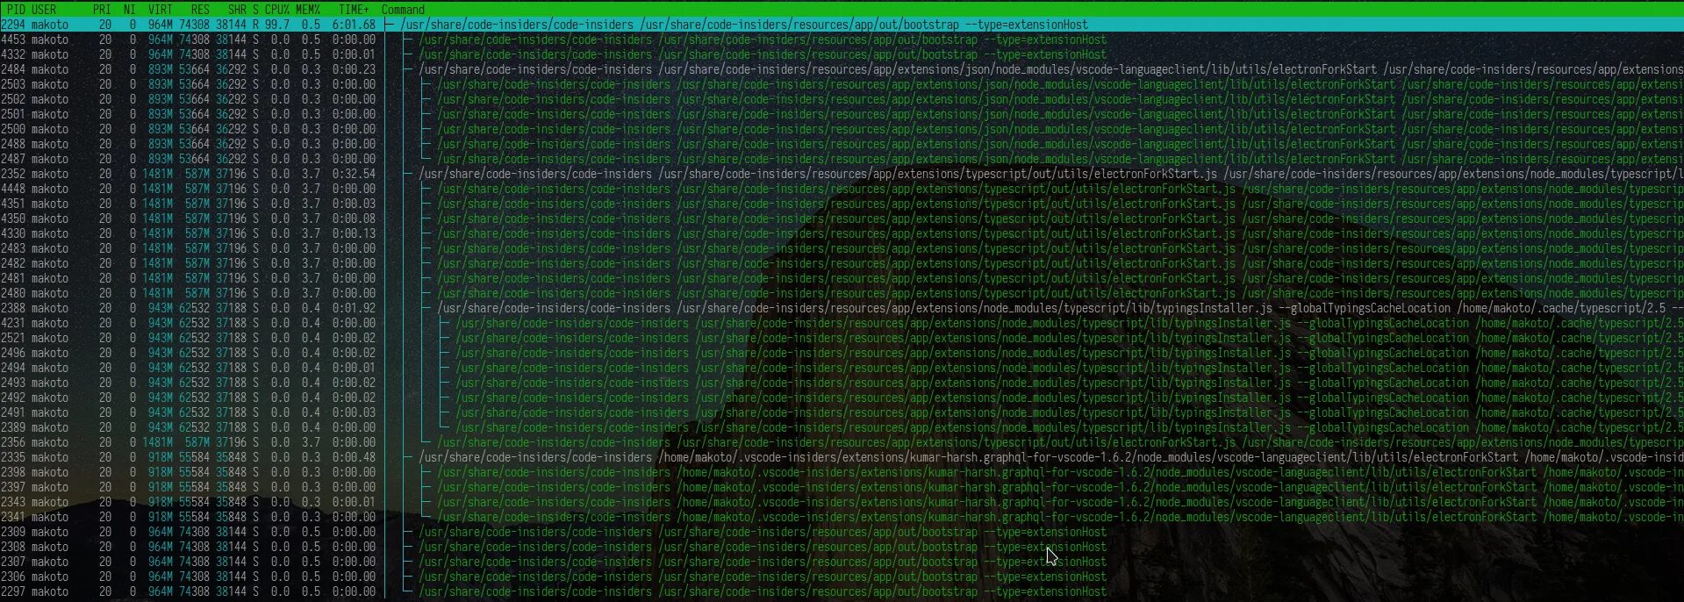Select process row with PID 2309
The image size is (1684, 602).
point(842,532)
